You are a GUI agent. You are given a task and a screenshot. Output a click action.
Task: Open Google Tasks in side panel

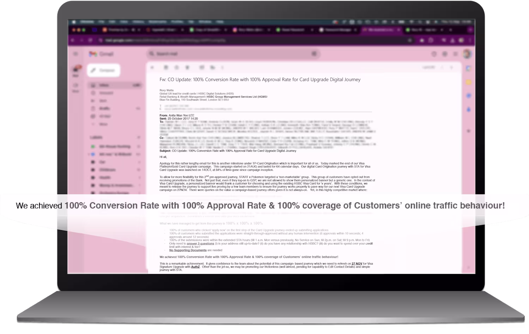point(468,96)
